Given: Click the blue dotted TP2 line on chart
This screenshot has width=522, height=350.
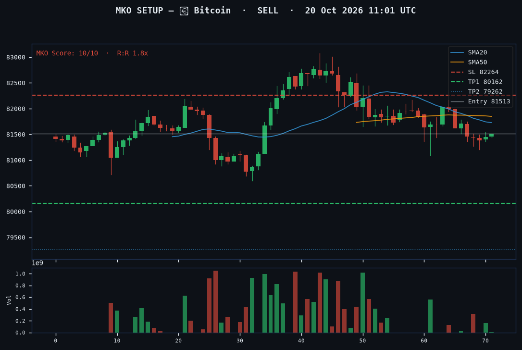Looking at the screenshot, I should coord(273,250).
